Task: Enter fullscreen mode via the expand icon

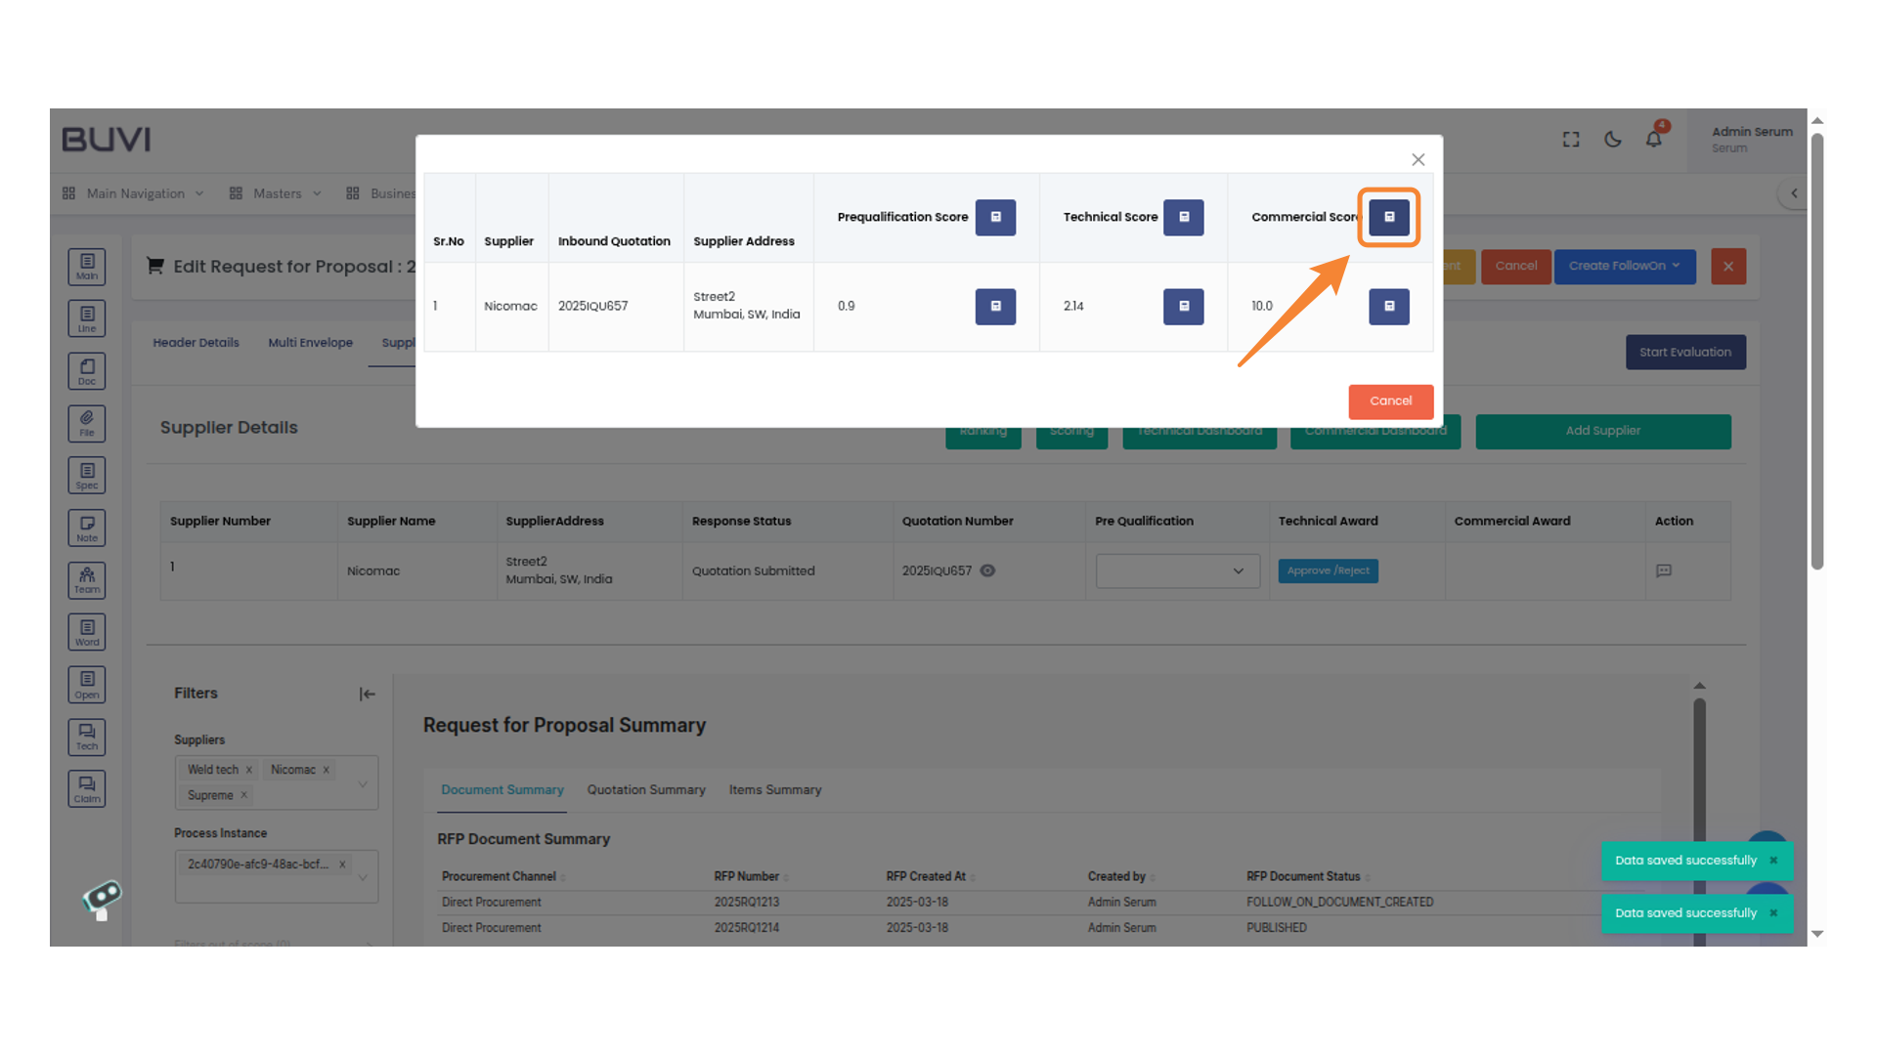Action: [1570, 140]
